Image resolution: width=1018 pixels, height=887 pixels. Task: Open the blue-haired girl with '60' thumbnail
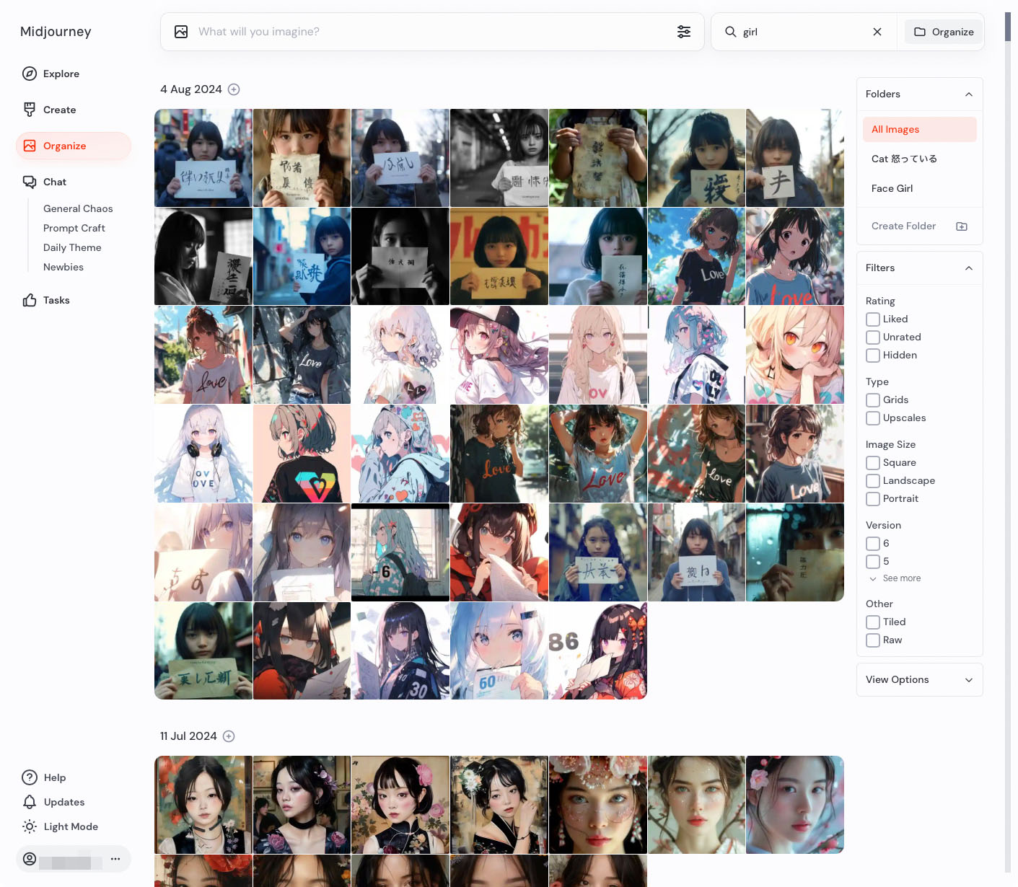[x=499, y=651]
